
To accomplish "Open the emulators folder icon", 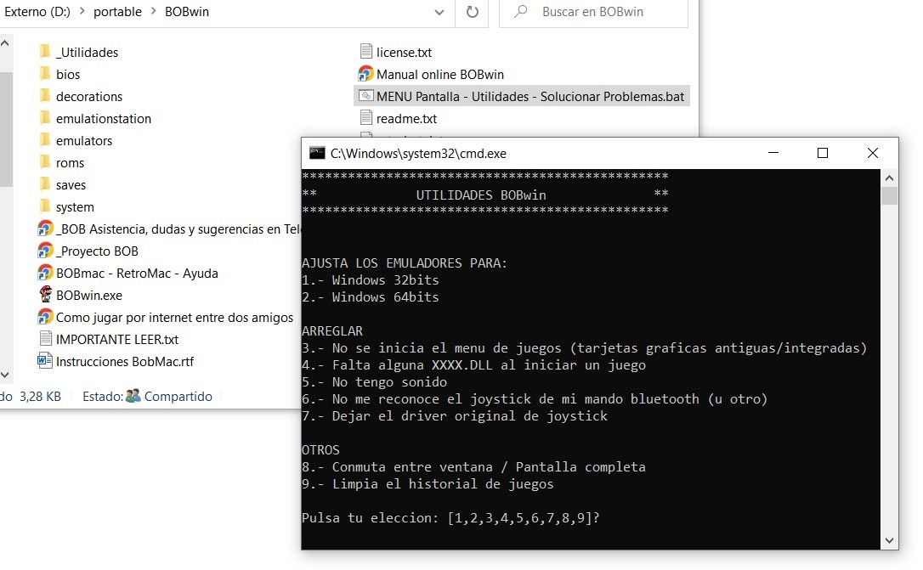I will click(x=45, y=140).
